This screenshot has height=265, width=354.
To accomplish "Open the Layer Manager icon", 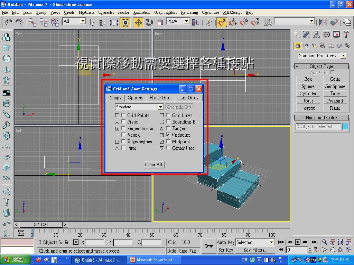I will 347,22.
